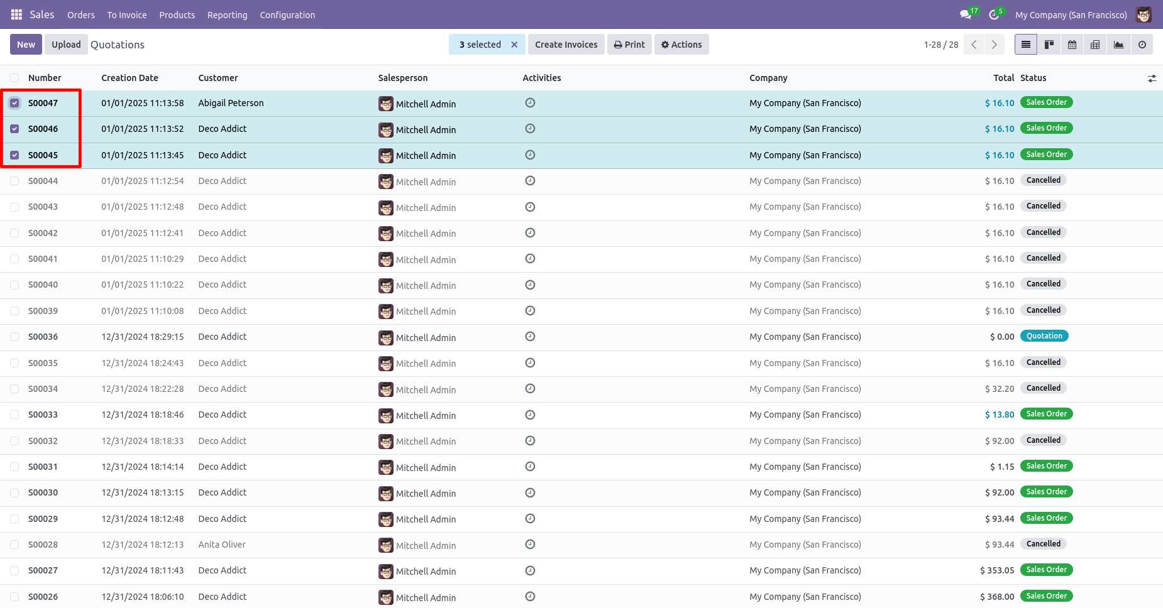Open optional columns adjust-settings icon
Image resolution: width=1163 pixels, height=608 pixels.
[x=1152, y=79]
